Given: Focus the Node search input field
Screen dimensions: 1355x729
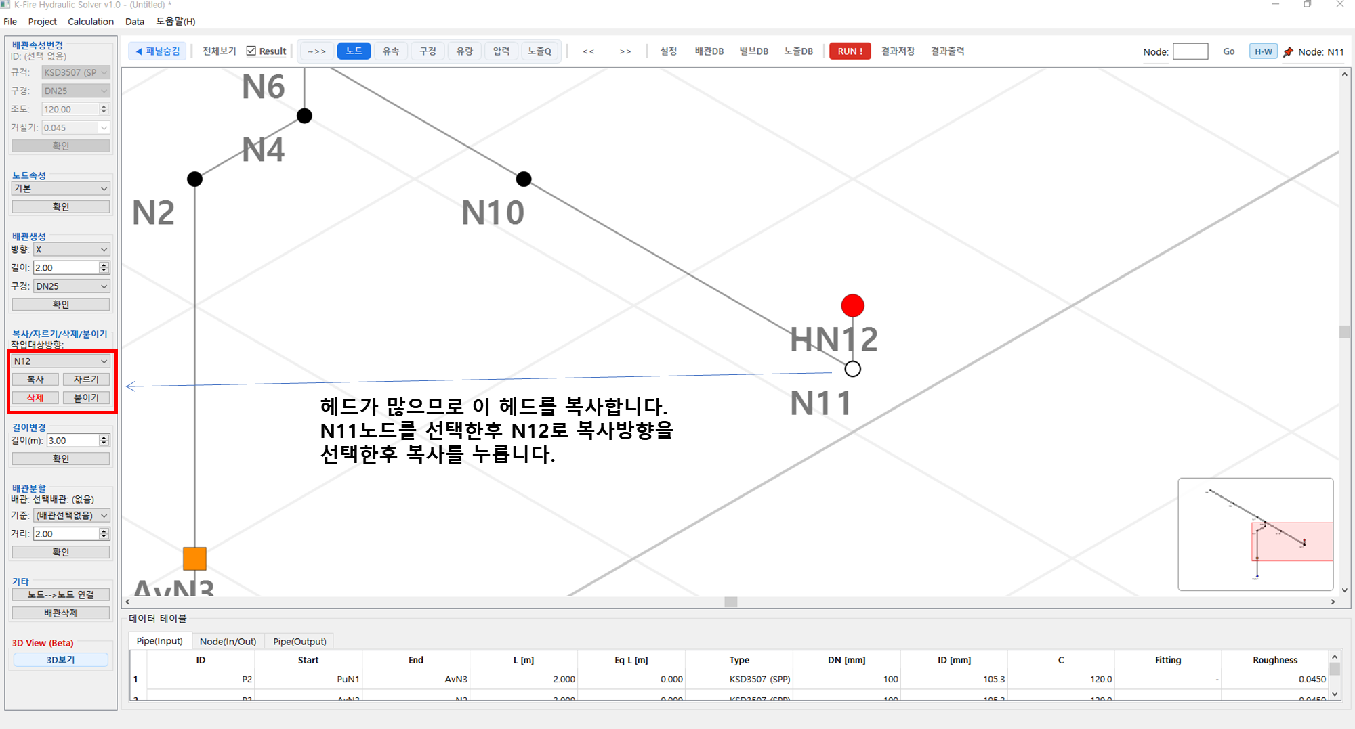Looking at the screenshot, I should [x=1190, y=51].
